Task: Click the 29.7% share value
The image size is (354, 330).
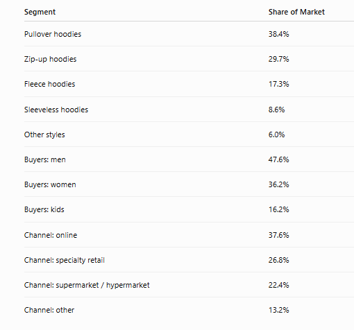Action: tap(278, 59)
